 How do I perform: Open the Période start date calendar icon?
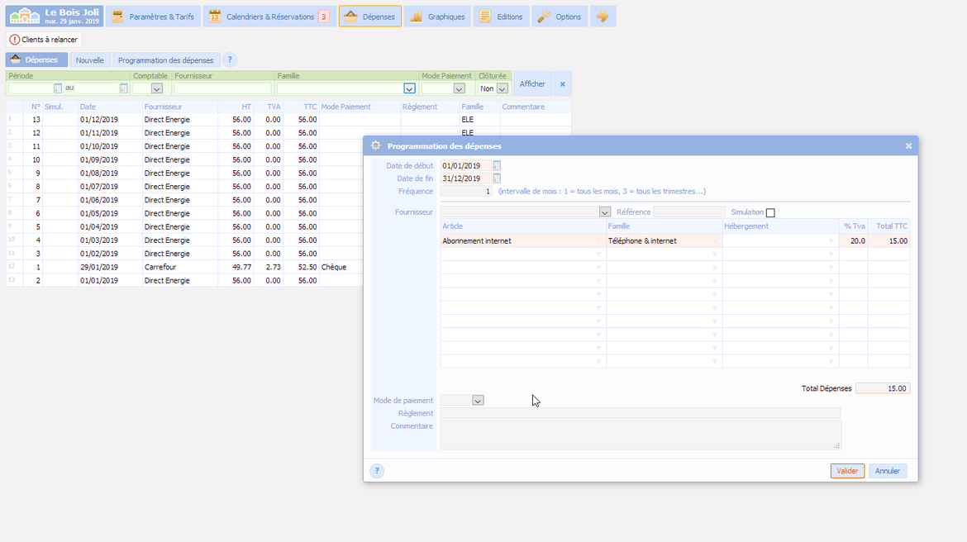[x=58, y=88]
